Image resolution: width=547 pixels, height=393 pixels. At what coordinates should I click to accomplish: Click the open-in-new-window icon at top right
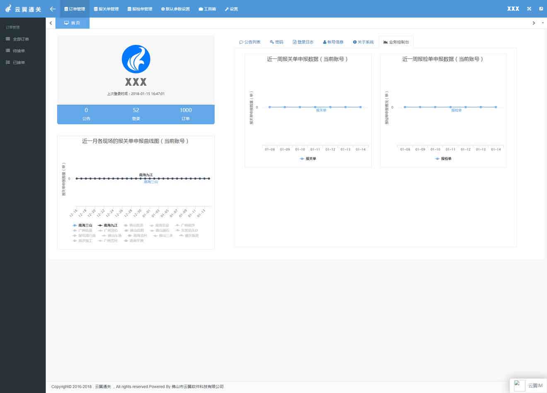tap(541, 9)
